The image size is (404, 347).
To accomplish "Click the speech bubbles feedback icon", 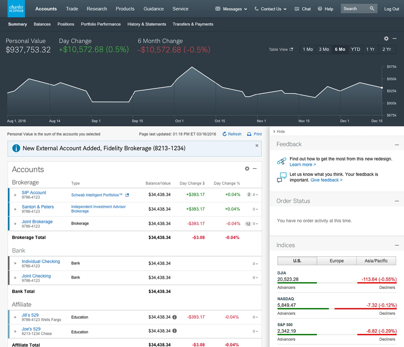I will coord(282,177).
